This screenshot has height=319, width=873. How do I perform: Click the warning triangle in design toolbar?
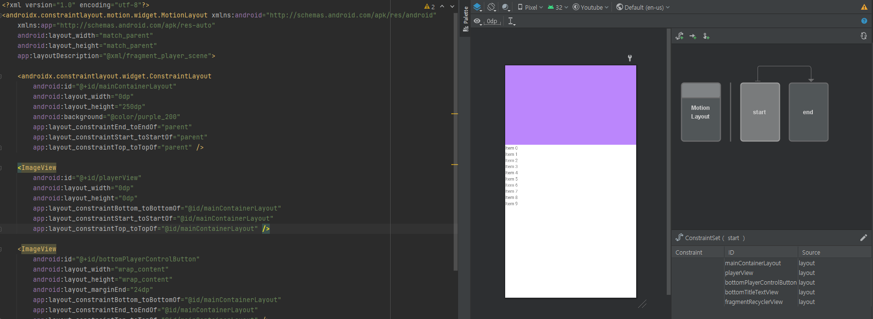point(864,7)
